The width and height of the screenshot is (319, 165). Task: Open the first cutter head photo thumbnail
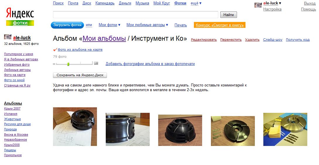coord(75,127)
